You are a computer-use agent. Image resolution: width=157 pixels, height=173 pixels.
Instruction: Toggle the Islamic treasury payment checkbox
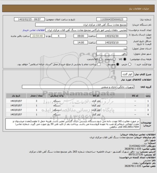99,64
